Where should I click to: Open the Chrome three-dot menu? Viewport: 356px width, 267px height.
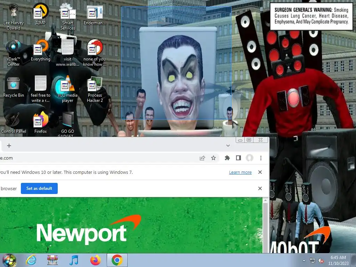(261, 158)
